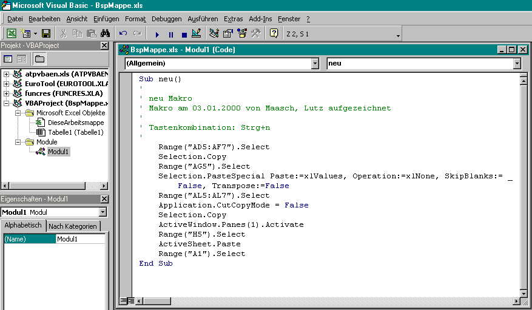Screen dimensions: 532x310
Task: Open Insert UserForm dropdown arrow
Action: pos(35,33)
